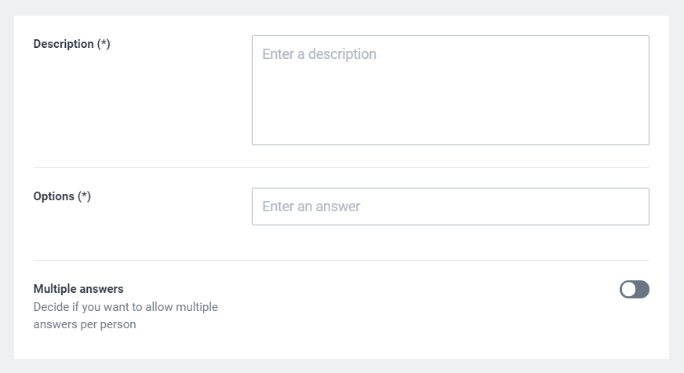The width and height of the screenshot is (684, 373).
Task: Click the word "Decide" in helper text
Action: [51, 307]
